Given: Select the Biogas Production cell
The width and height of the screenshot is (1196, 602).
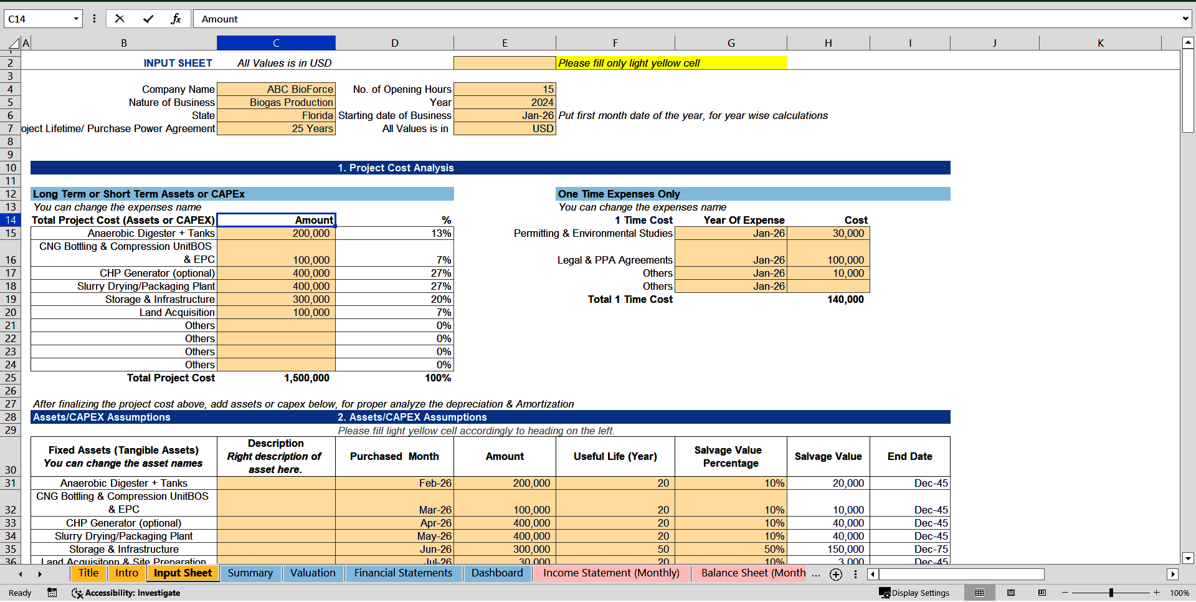Looking at the screenshot, I should [276, 102].
